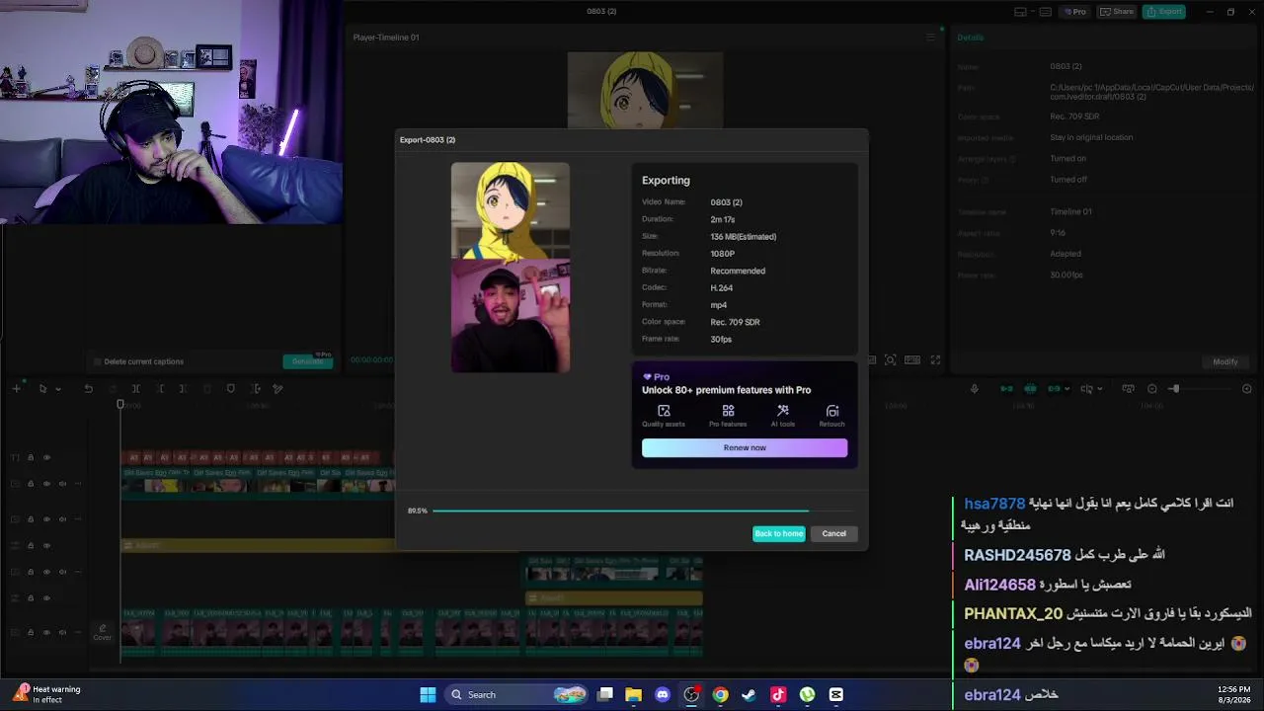Click the Retouch icon in Pro banner

[832, 411]
